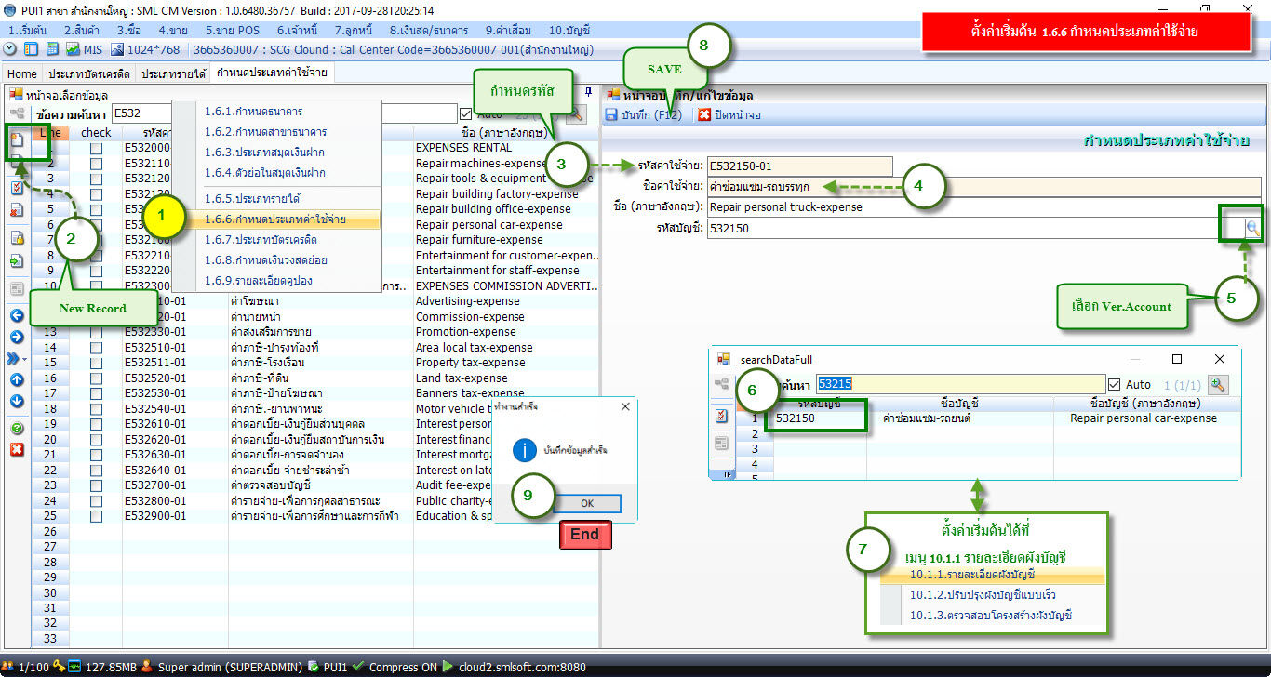Check the box for Repair machines-expense row
The width and height of the screenshot is (1271, 677).
(96, 164)
